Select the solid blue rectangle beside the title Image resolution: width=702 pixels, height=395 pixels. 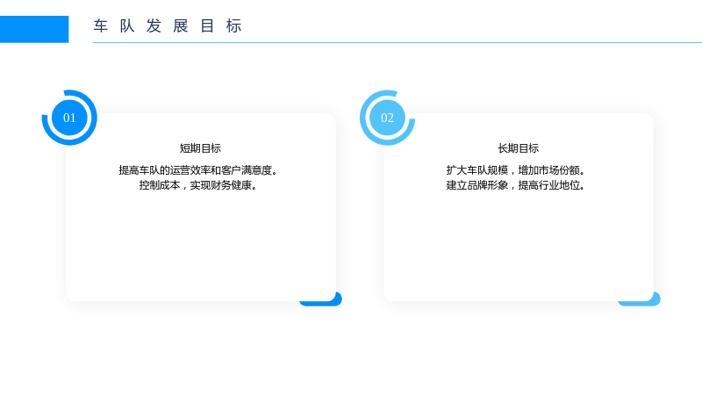click(x=34, y=29)
